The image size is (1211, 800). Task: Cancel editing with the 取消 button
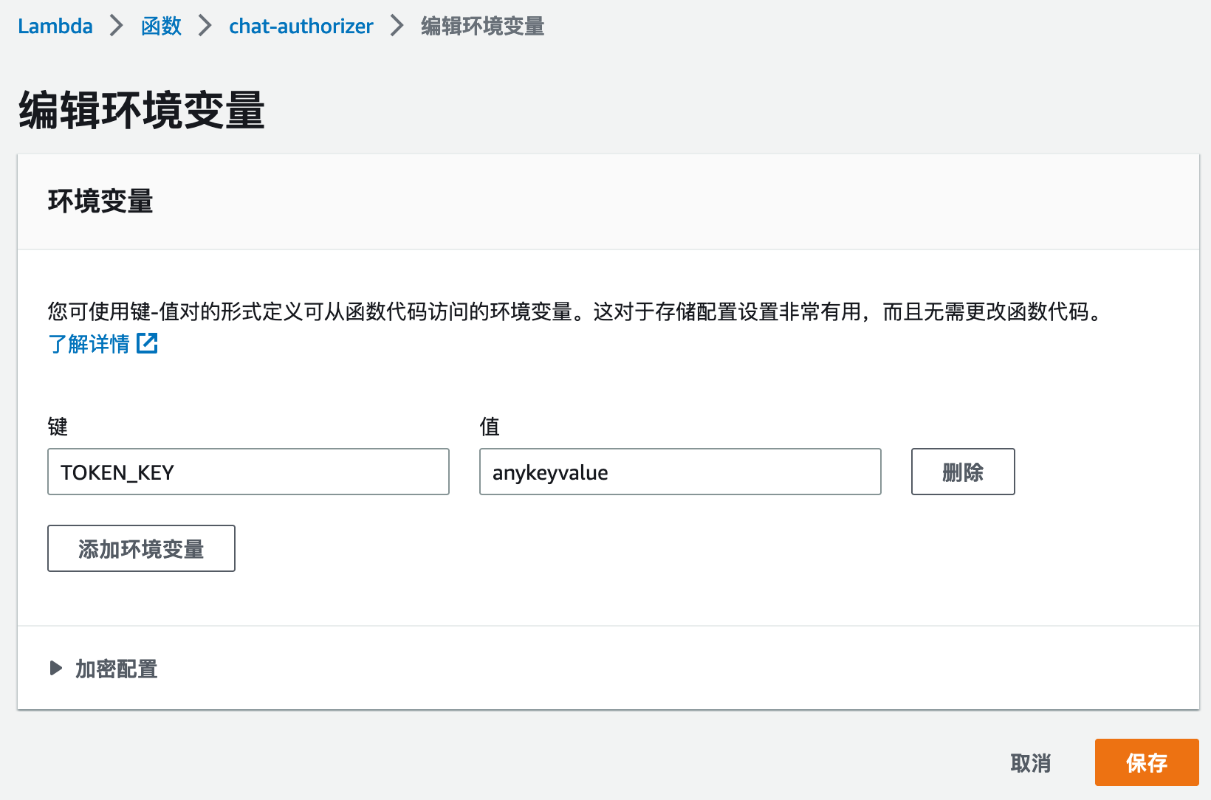[x=1030, y=762]
